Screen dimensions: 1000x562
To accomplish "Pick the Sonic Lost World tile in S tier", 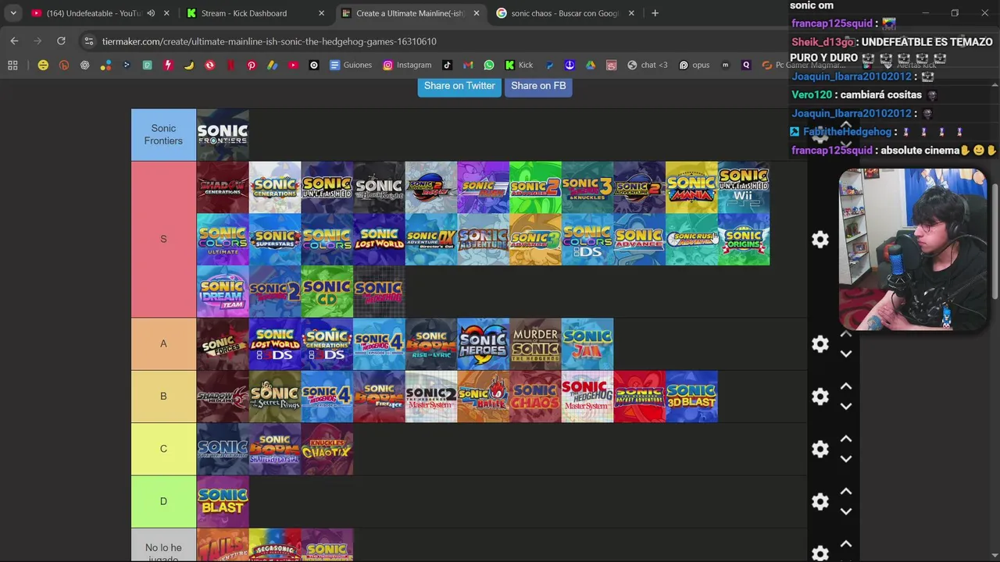I will [379, 239].
